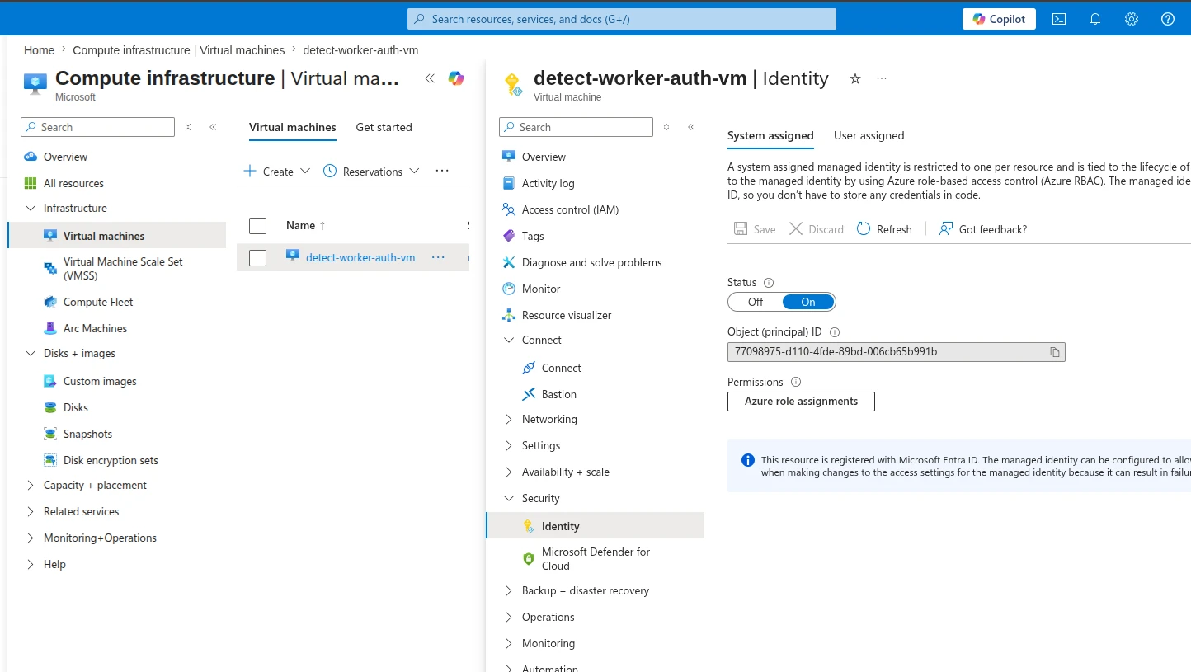Open Disk encryption sets
This screenshot has height=672, width=1191.
pos(111,460)
